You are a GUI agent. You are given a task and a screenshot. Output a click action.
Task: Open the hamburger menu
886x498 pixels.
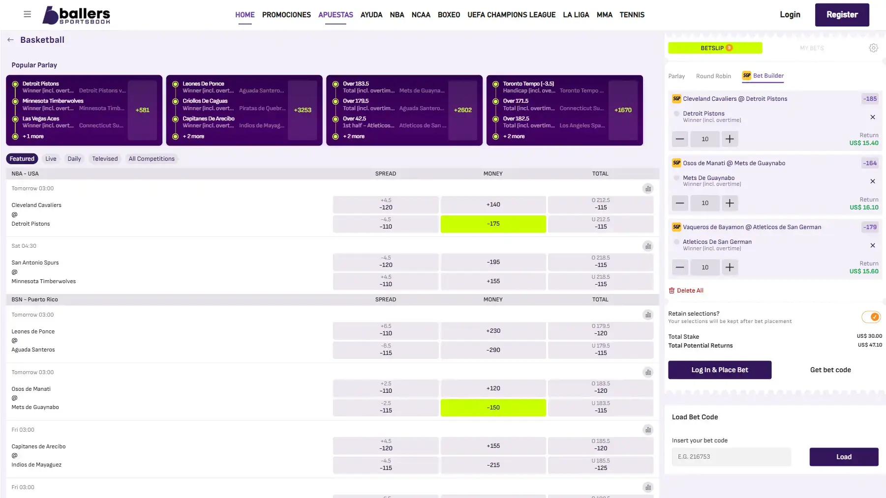(x=28, y=14)
